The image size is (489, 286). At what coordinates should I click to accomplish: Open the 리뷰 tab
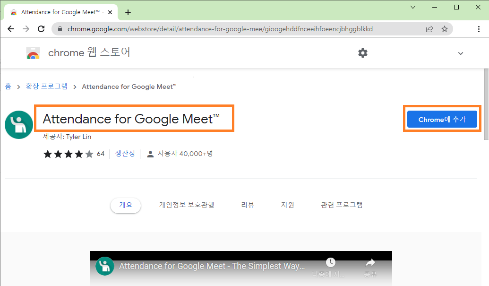click(248, 205)
